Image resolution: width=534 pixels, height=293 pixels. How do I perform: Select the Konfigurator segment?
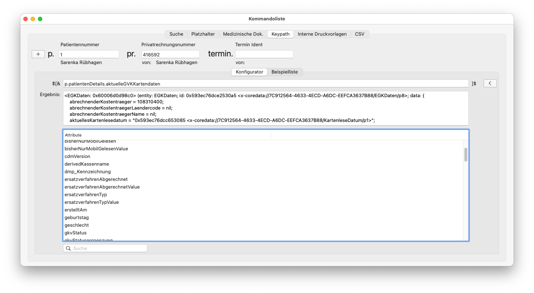pos(249,72)
